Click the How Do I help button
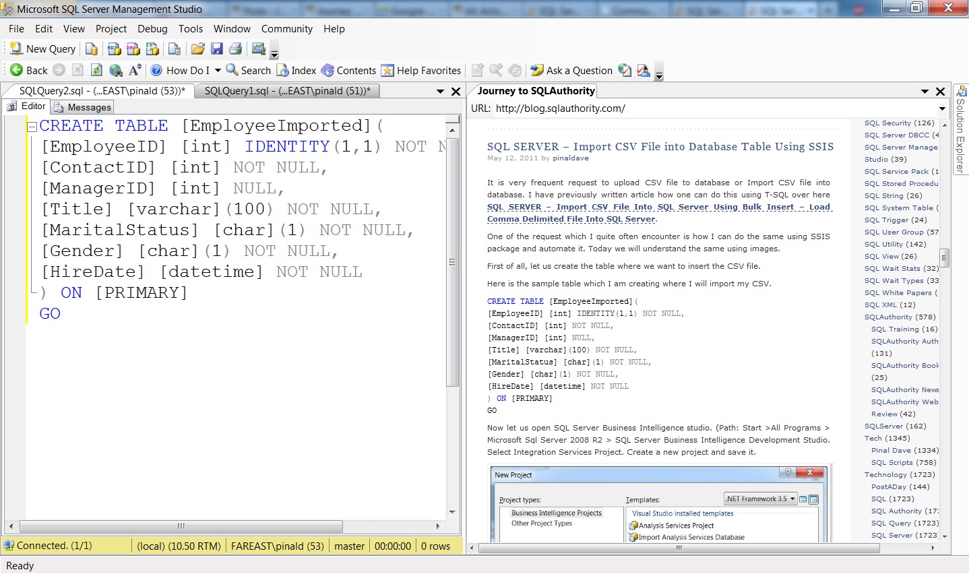This screenshot has height=574, width=969. point(181,70)
